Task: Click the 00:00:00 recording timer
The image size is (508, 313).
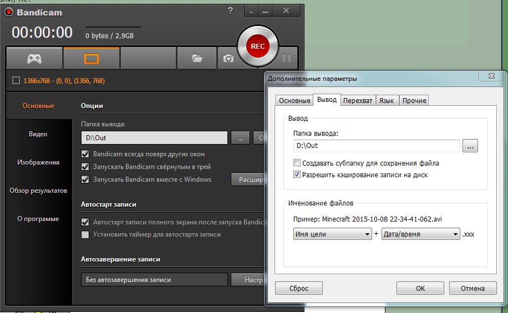Action: point(42,32)
